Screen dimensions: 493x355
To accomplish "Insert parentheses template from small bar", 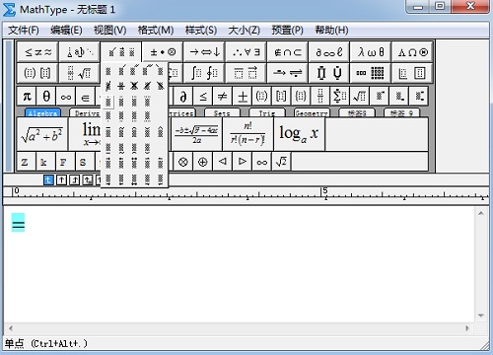I will pos(262,97).
